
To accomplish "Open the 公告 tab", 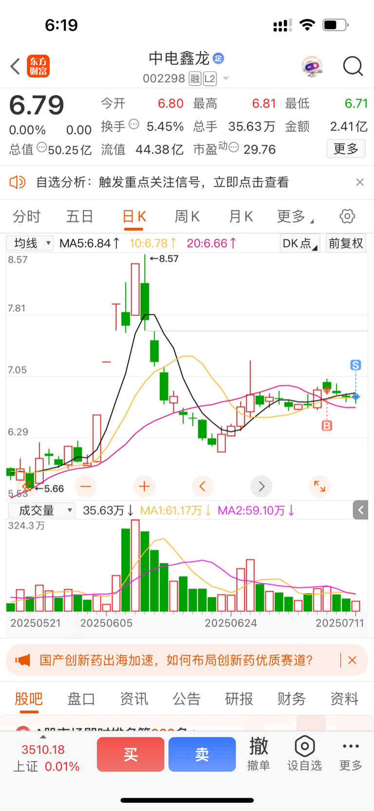I will coord(187,699).
